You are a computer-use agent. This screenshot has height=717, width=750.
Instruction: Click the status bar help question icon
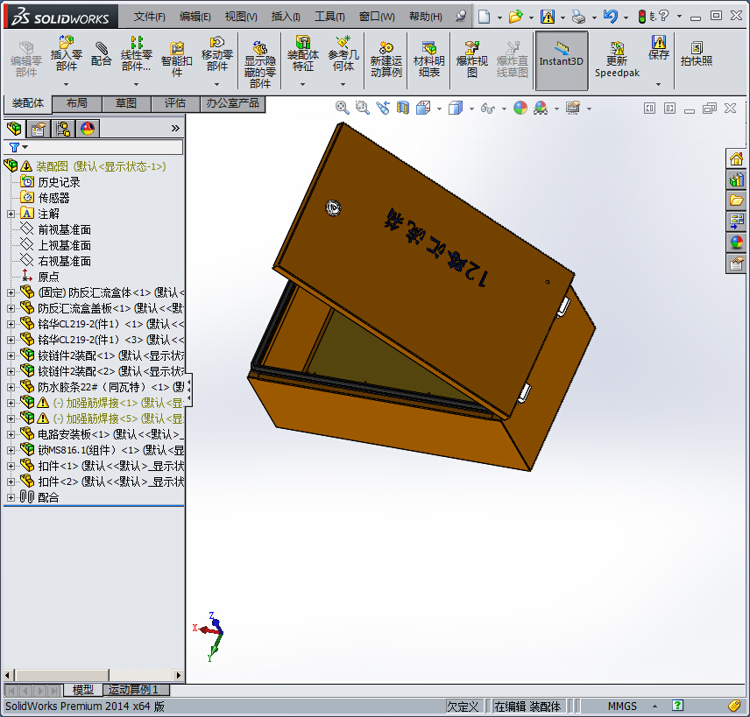(677, 706)
